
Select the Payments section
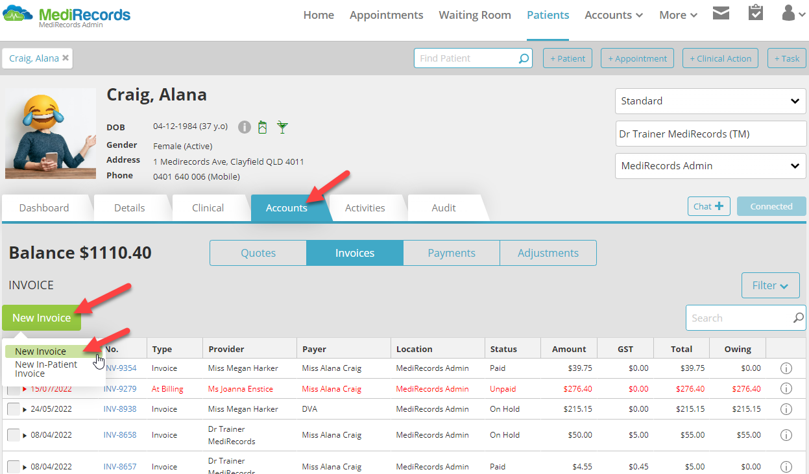tap(452, 253)
